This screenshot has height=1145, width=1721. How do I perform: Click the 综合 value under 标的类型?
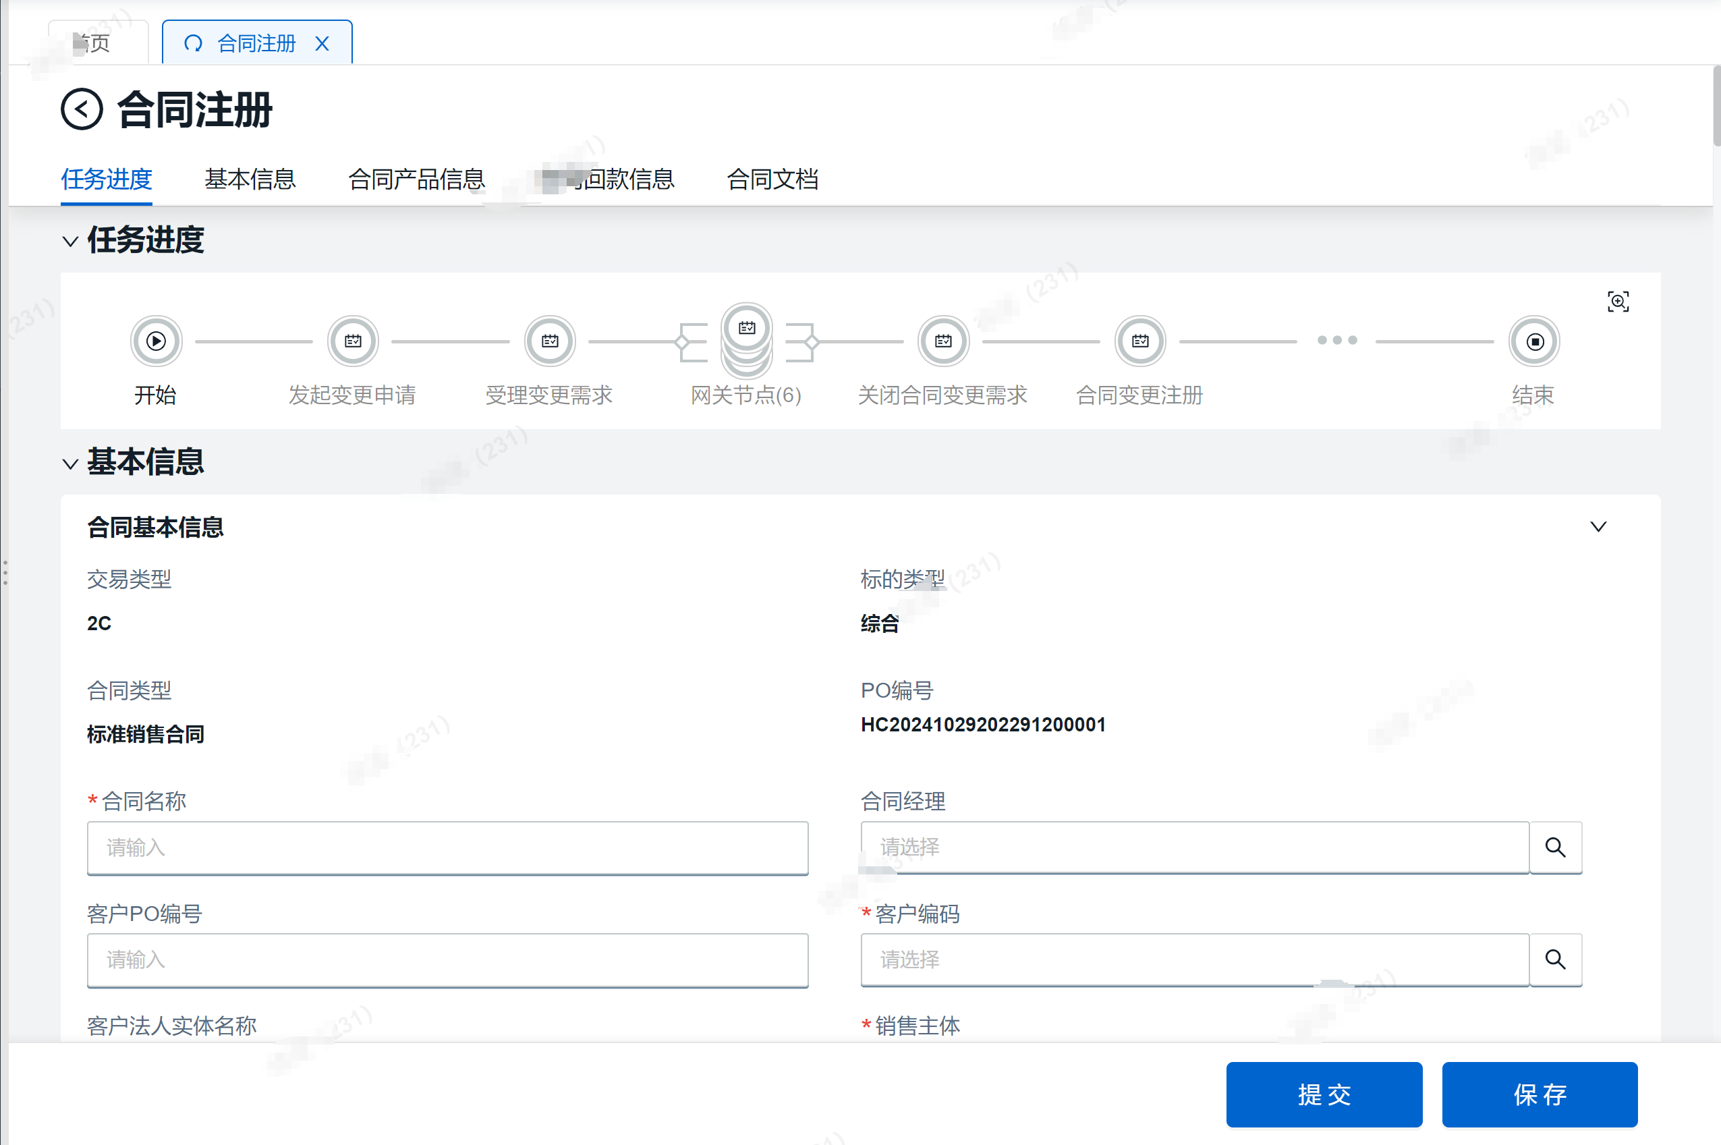(x=880, y=623)
